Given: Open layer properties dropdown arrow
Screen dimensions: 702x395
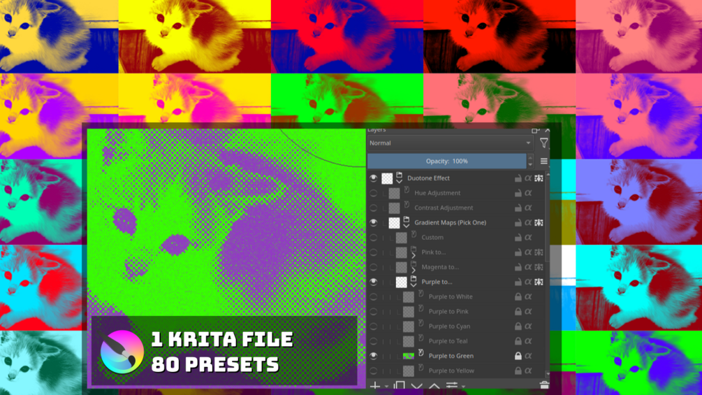Looking at the screenshot, I should (463, 387).
